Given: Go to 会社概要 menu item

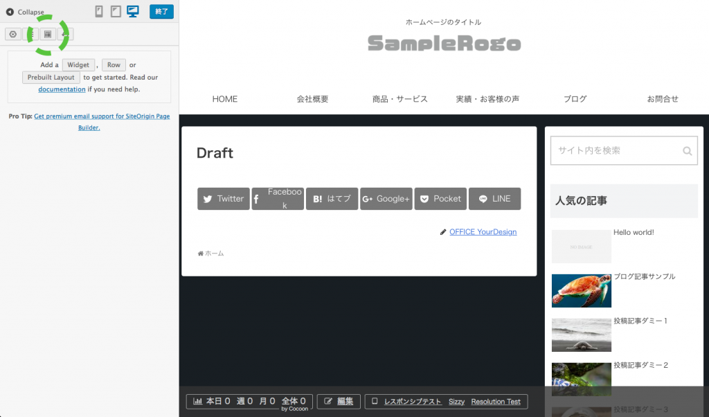Looking at the screenshot, I should (x=312, y=99).
